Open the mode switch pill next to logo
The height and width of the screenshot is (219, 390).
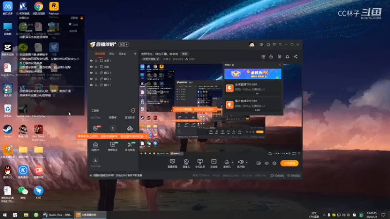point(124,44)
